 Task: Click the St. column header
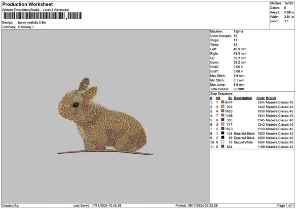230,98
